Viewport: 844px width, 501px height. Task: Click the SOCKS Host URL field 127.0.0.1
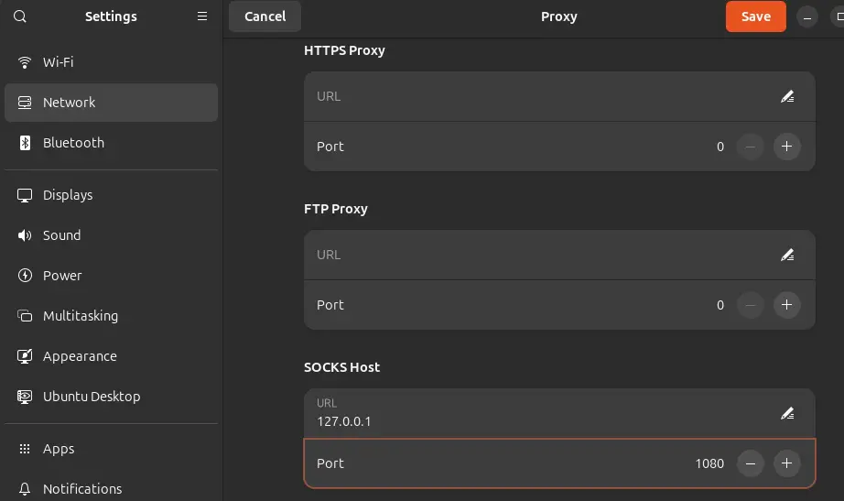pos(559,413)
